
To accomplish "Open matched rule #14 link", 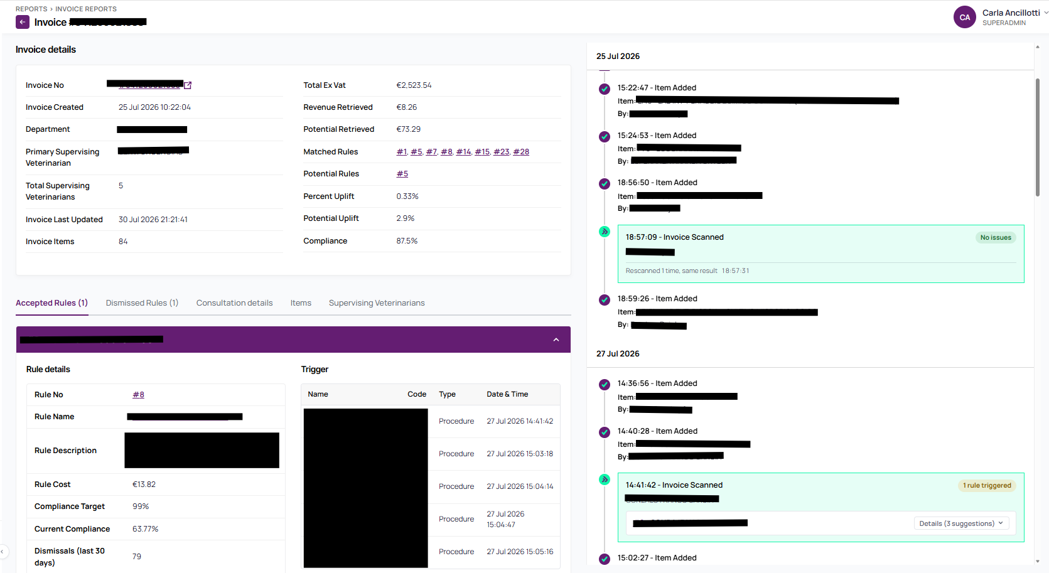I will click(x=463, y=152).
